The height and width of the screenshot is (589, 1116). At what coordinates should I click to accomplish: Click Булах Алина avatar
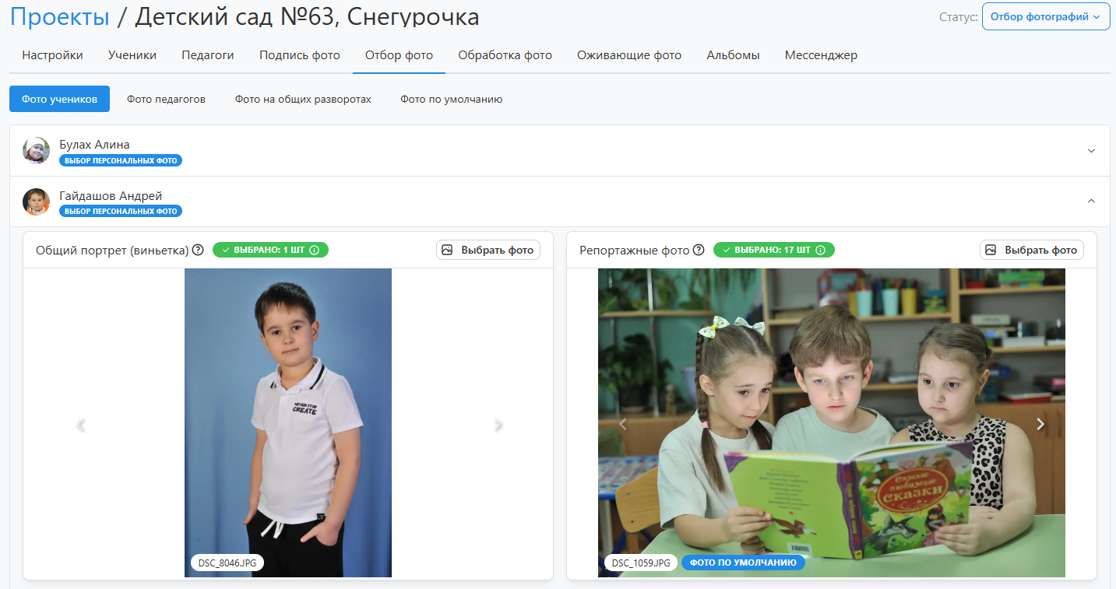click(x=36, y=151)
